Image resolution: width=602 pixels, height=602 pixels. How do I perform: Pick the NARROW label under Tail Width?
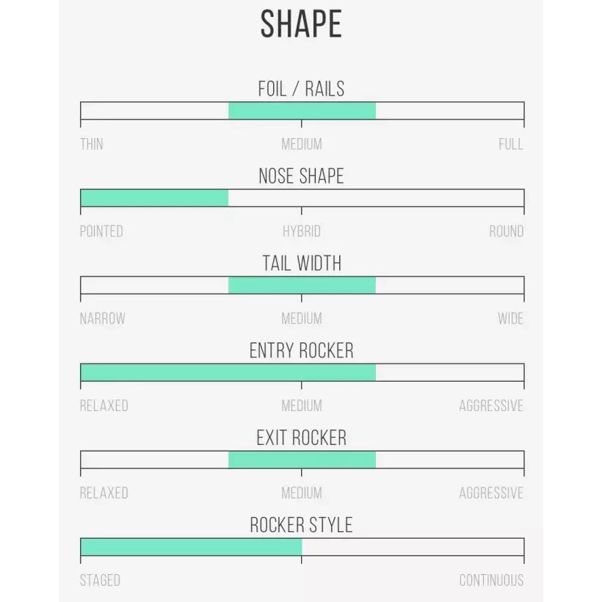(x=103, y=319)
